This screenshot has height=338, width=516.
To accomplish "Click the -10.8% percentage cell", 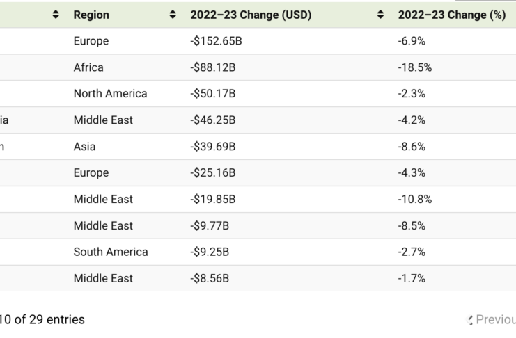I will tap(414, 199).
